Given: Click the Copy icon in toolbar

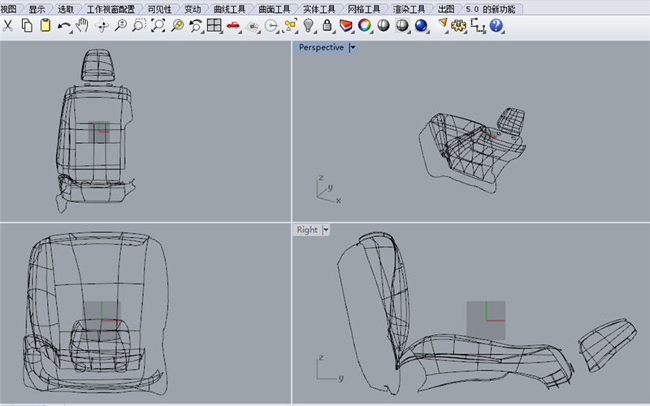Looking at the screenshot, I should [27, 26].
